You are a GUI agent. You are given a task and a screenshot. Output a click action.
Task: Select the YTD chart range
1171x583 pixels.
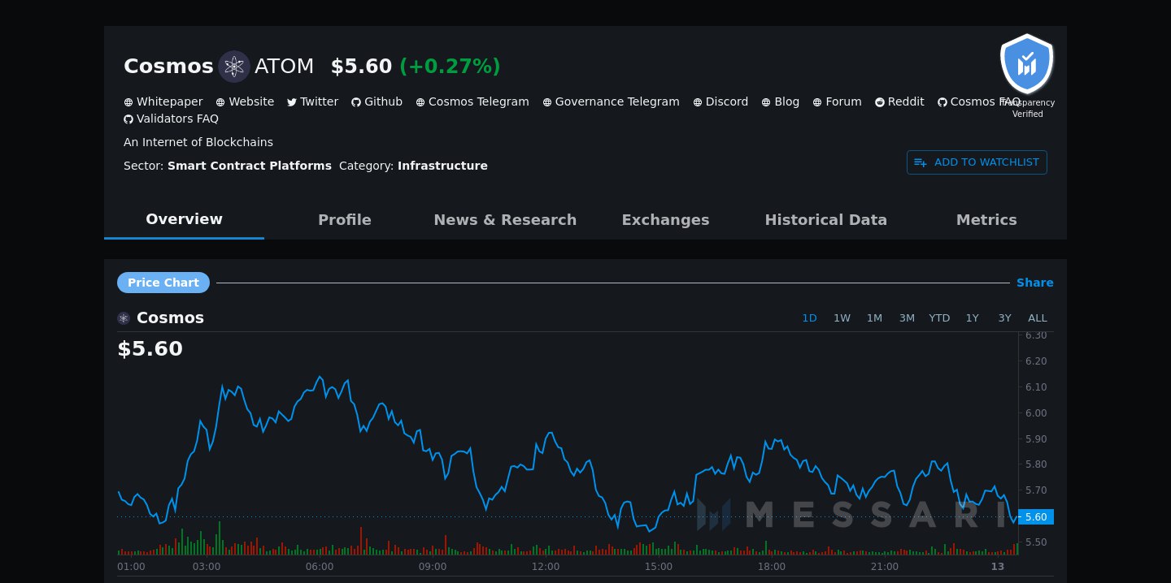(939, 318)
